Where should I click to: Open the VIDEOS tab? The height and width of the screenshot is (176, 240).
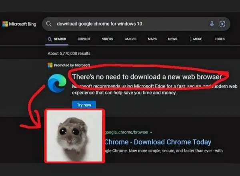pyautogui.click(x=107, y=39)
